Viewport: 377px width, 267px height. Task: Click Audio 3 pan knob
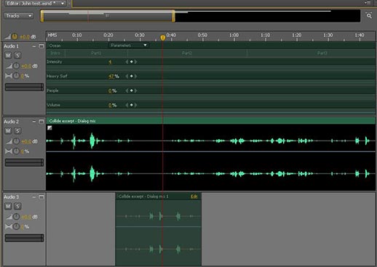[16, 227]
